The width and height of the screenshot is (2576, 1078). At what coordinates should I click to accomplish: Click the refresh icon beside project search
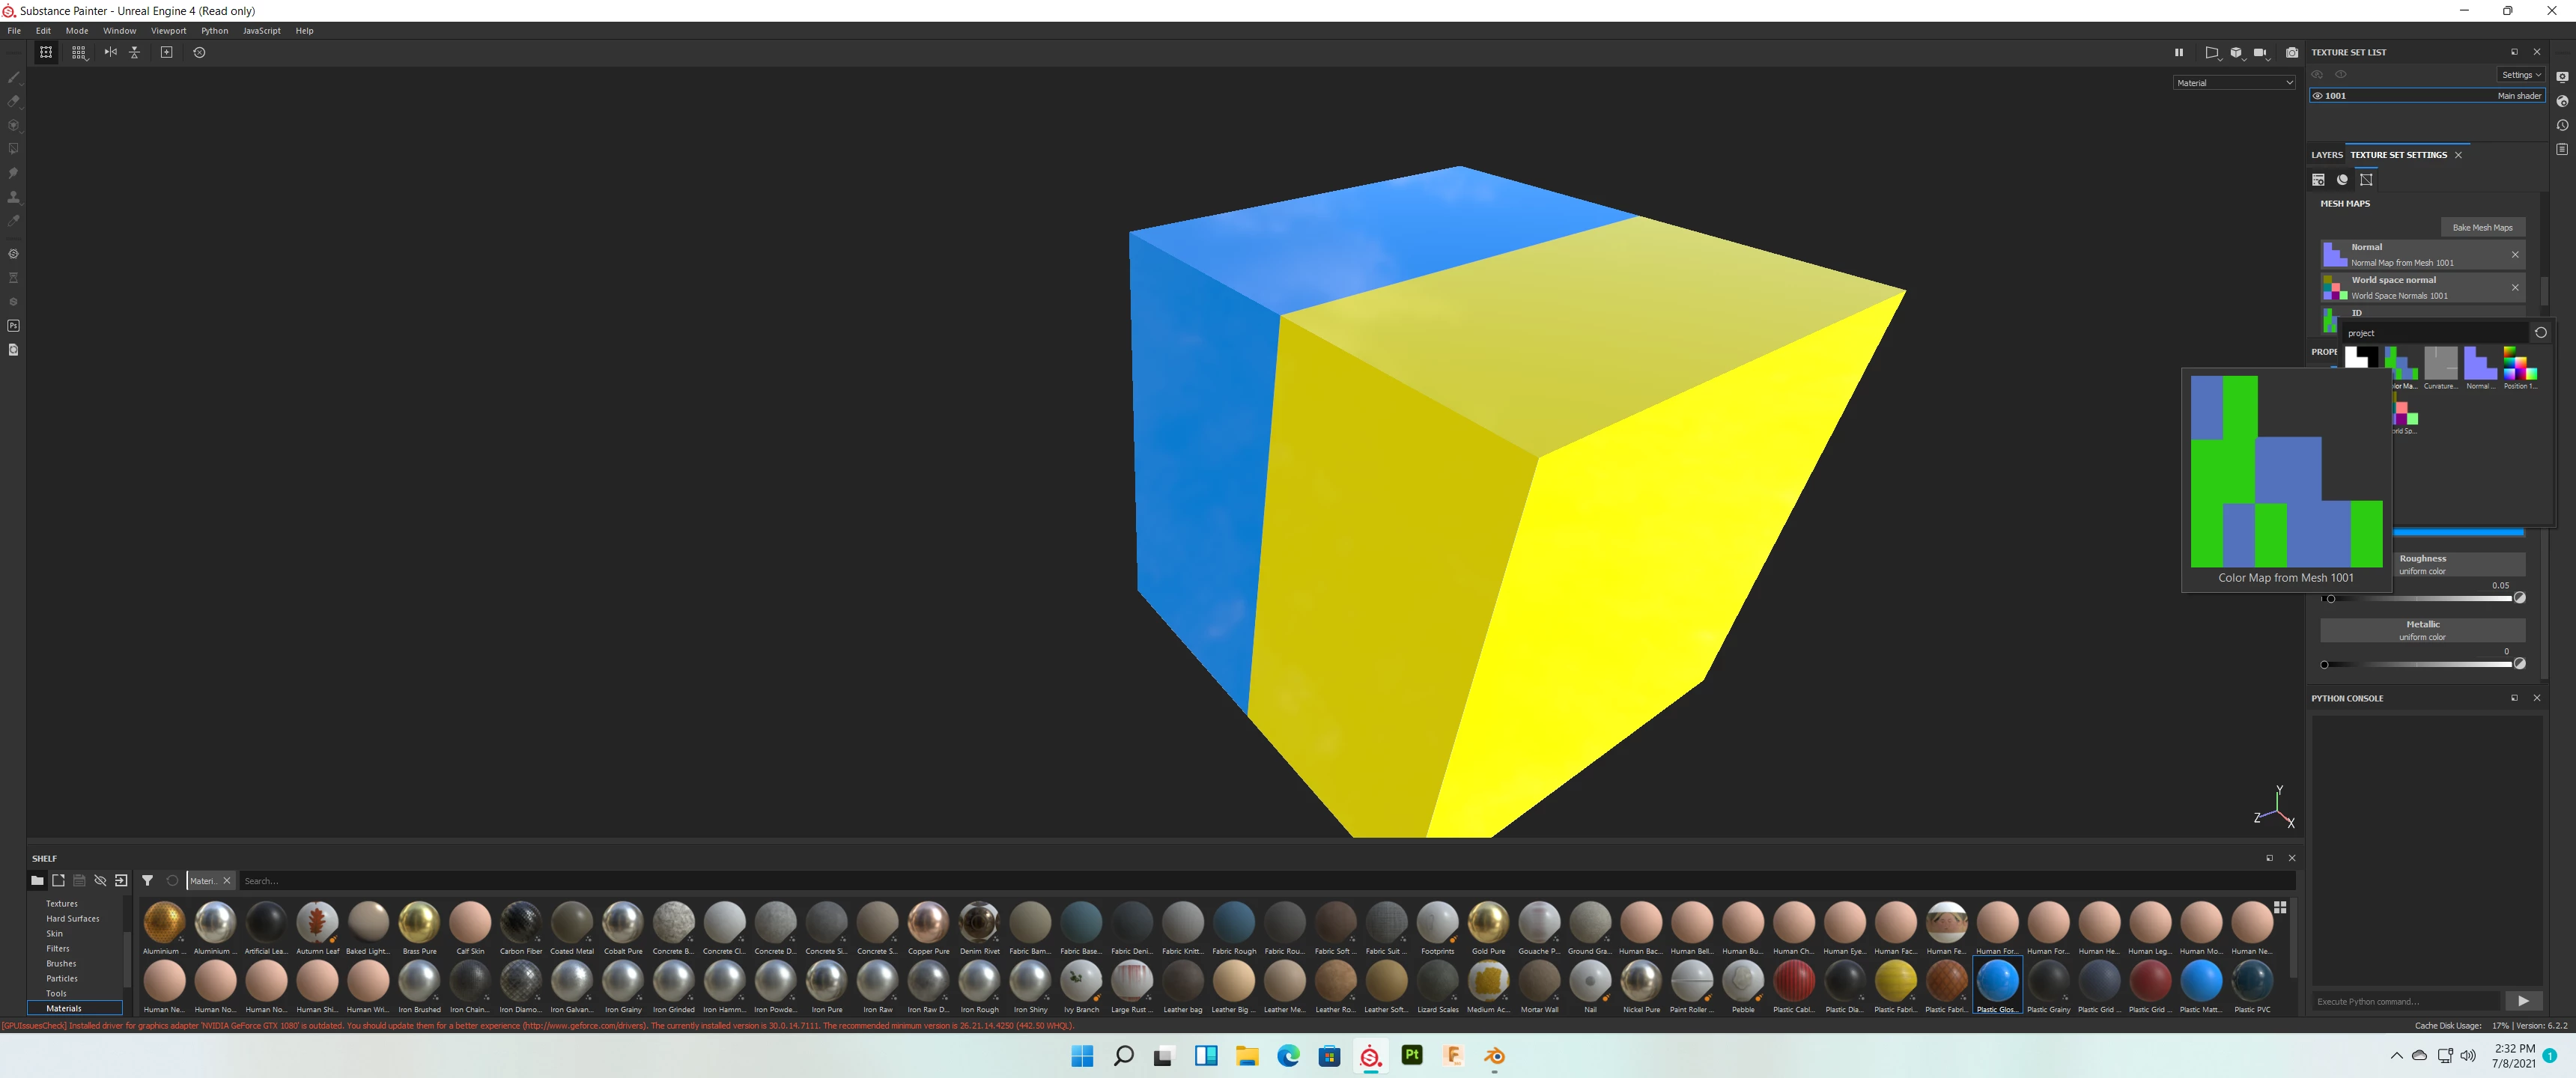[x=2540, y=333]
